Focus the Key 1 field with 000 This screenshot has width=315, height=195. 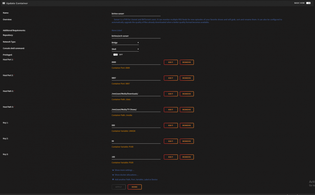coord(136,125)
